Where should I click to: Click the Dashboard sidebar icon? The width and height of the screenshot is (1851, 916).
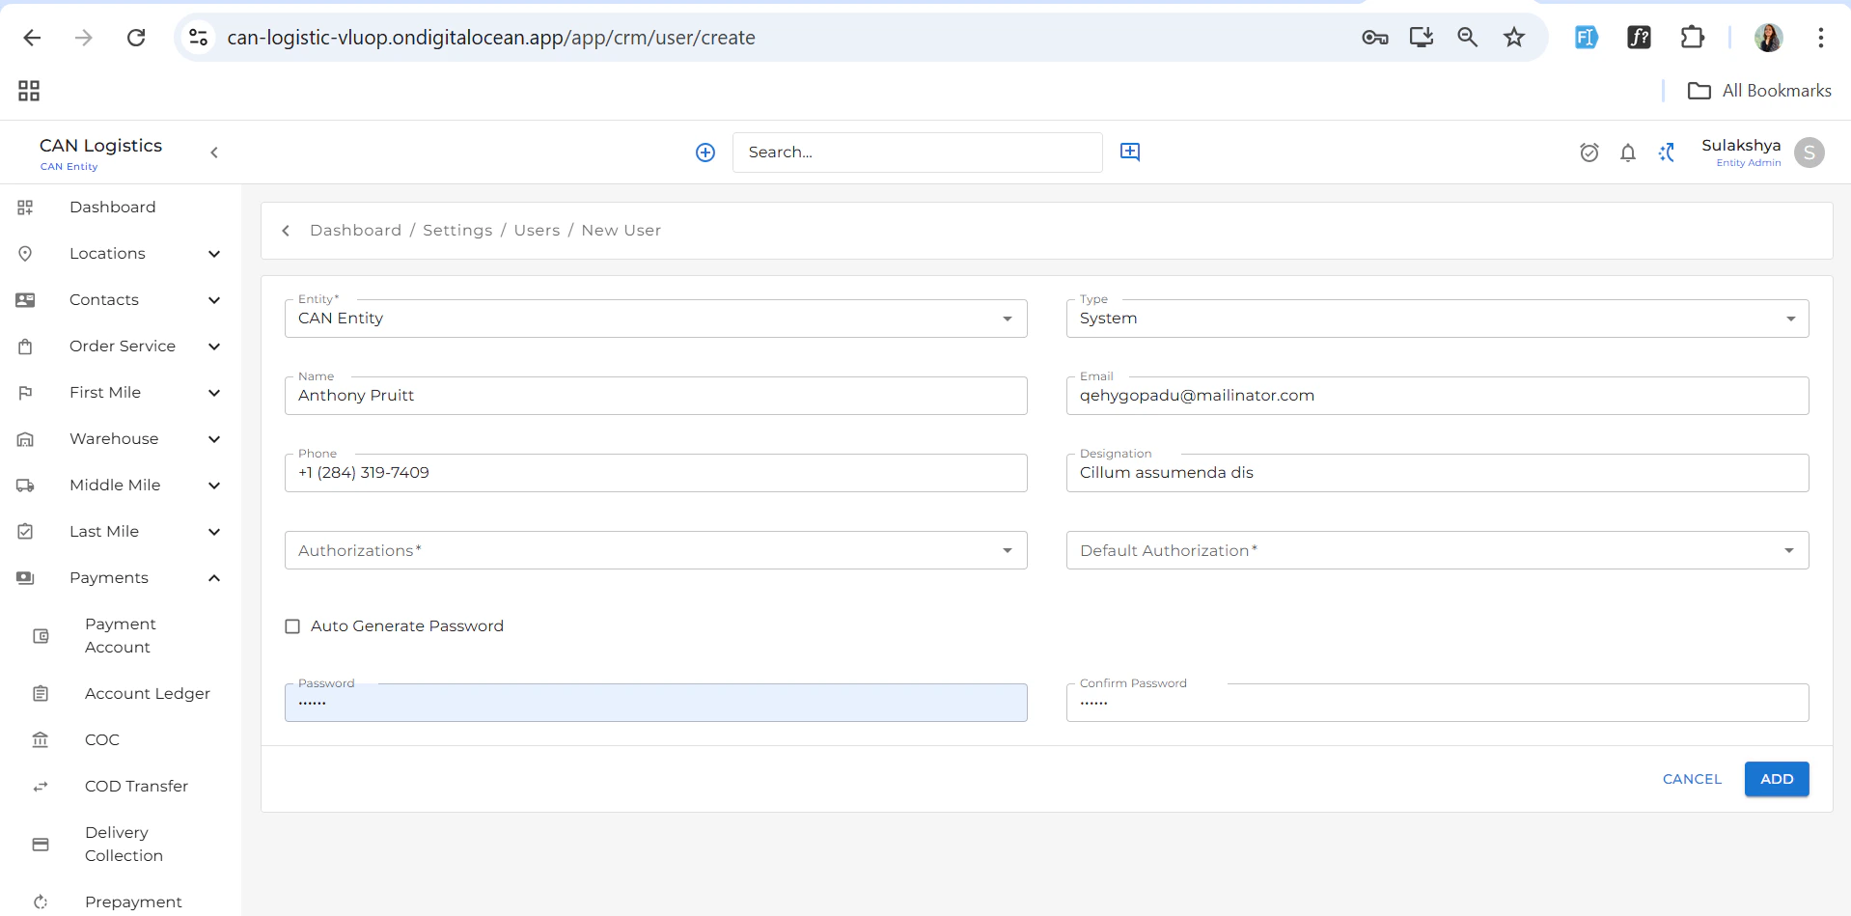coord(25,208)
